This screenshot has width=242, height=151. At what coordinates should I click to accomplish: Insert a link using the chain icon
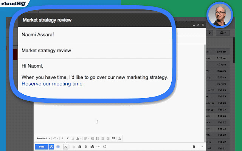pos(98,147)
